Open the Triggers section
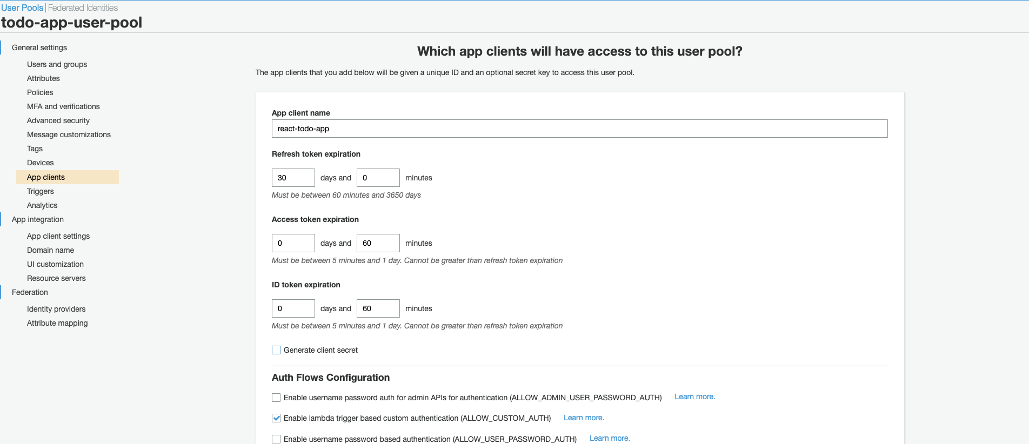This screenshot has width=1029, height=444. coord(41,191)
